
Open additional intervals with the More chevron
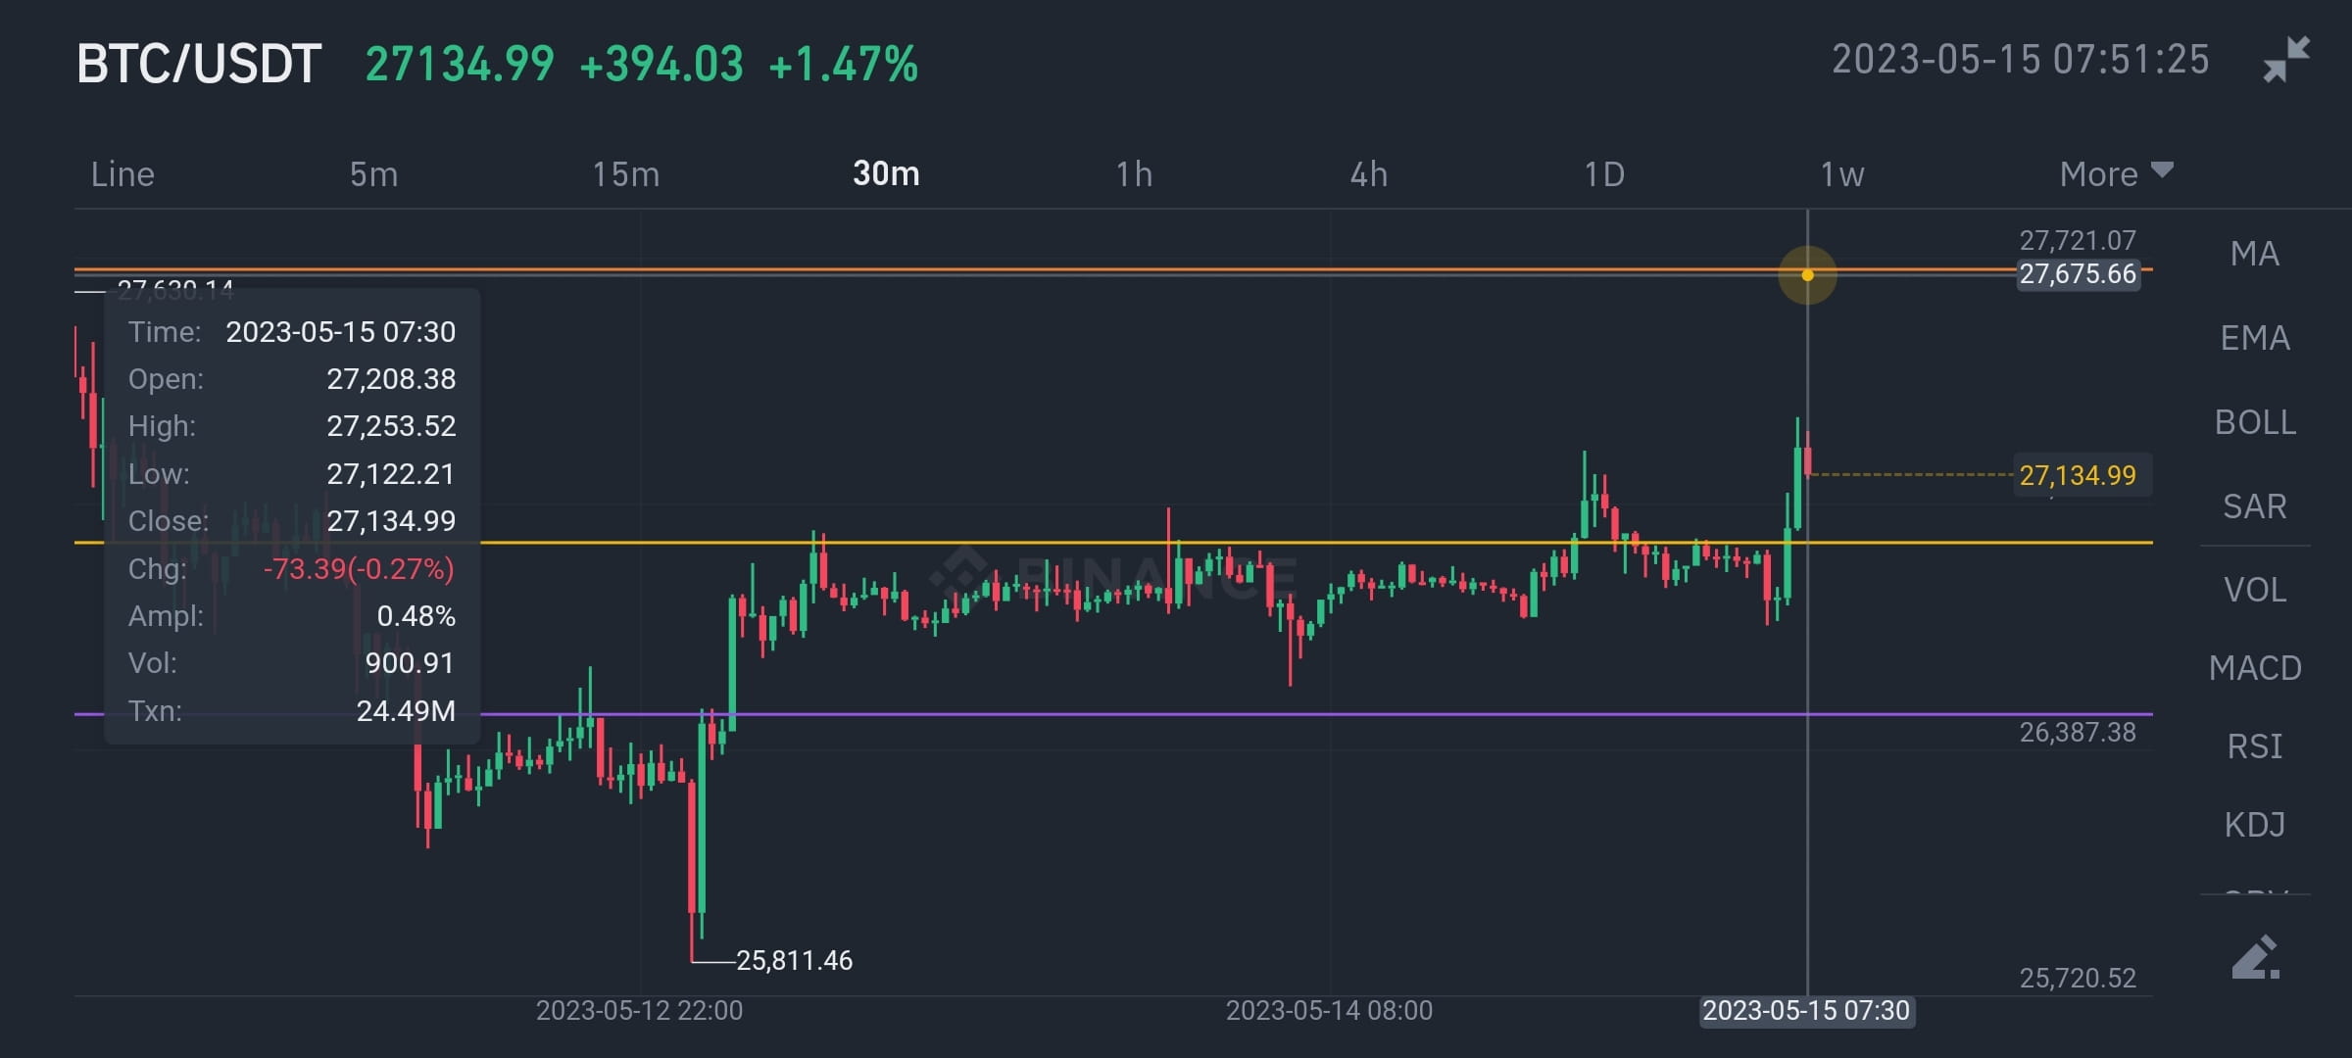tap(2164, 168)
